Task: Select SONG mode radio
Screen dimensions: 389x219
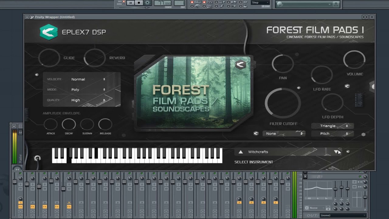Action: pyautogui.click(x=124, y=4)
